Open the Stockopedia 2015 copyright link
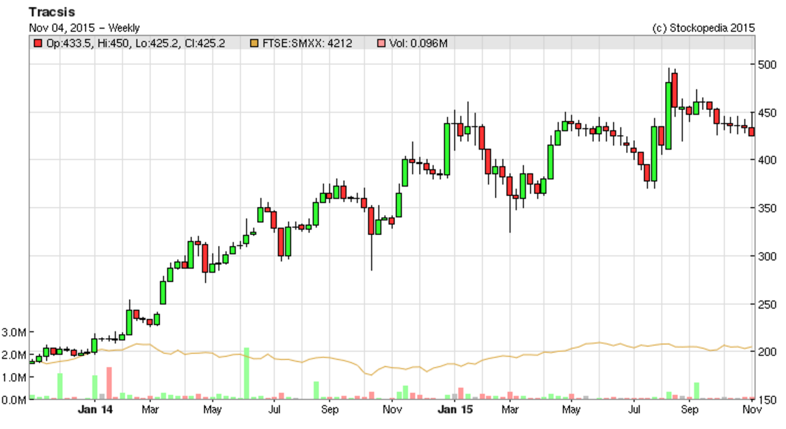Image resolution: width=786 pixels, height=429 pixels. coord(704,28)
